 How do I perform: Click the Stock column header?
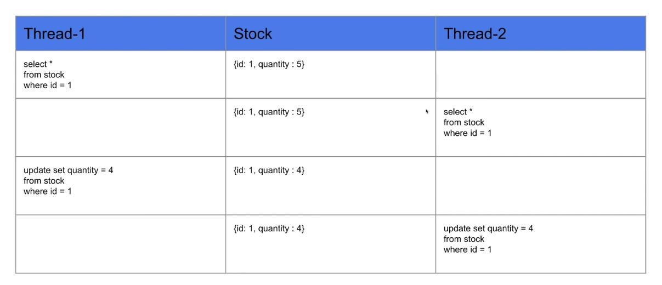(331, 33)
